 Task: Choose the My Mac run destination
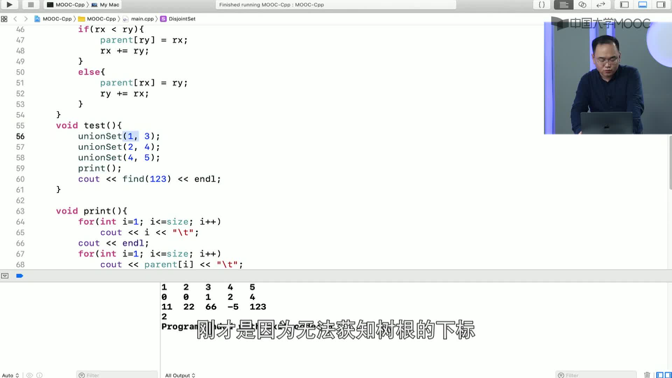(105, 5)
